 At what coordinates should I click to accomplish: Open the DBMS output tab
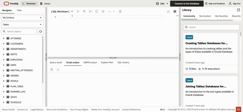point(90,63)
